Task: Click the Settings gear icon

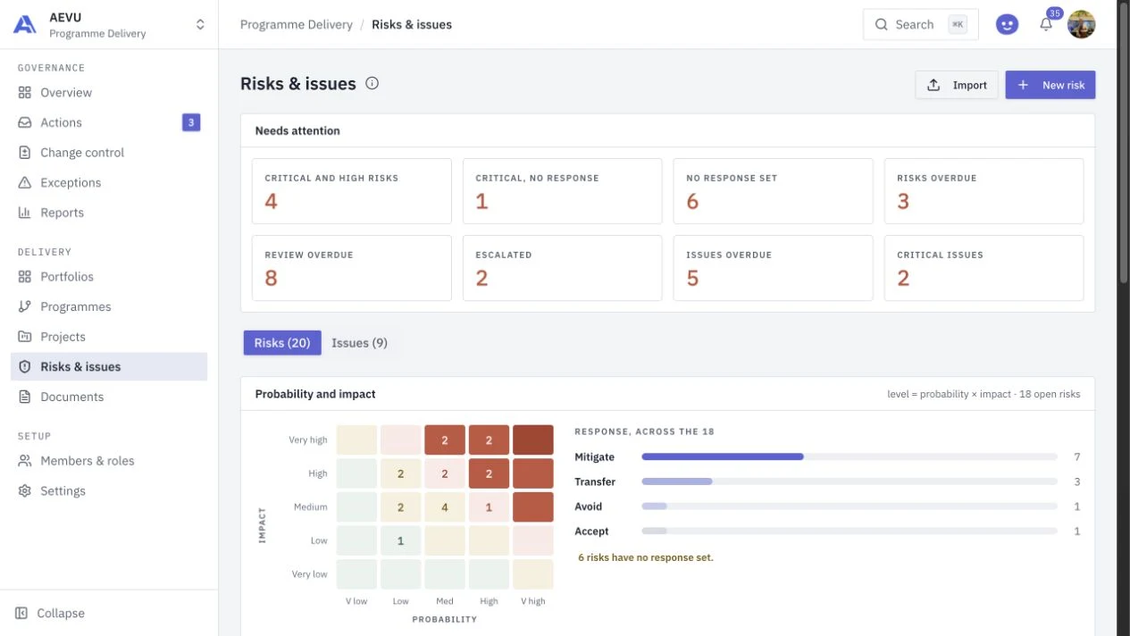Action: pos(25,491)
